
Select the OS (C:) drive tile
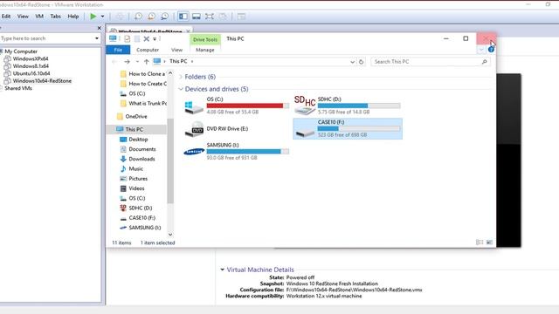pos(236,106)
